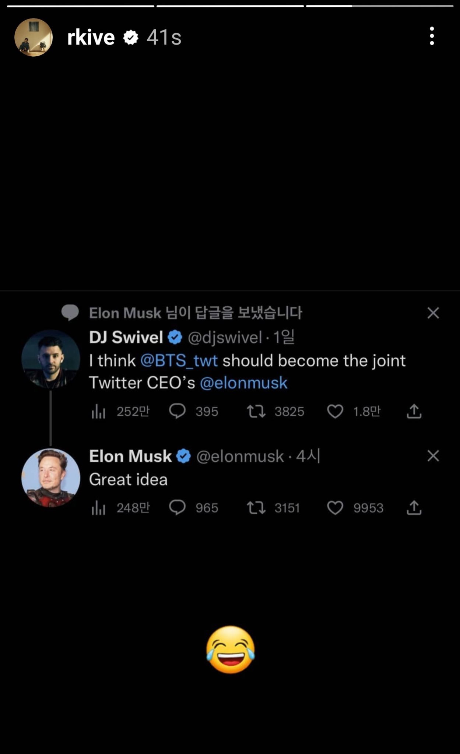Reply to the Great idea tweet
The image size is (460, 754).
click(x=177, y=508)
